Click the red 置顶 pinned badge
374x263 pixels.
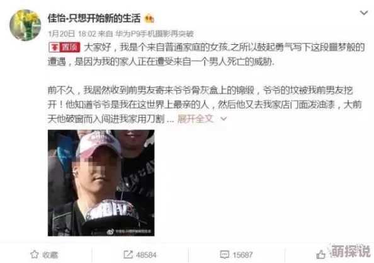[x=64, y=47]
